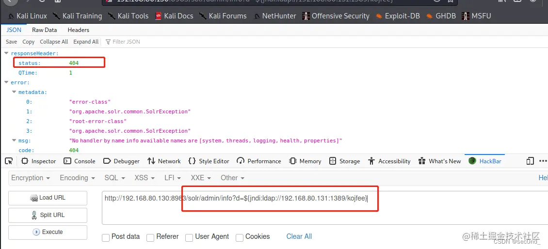
Task: Open the MSFU bookmark
Action: coord(476,16)
